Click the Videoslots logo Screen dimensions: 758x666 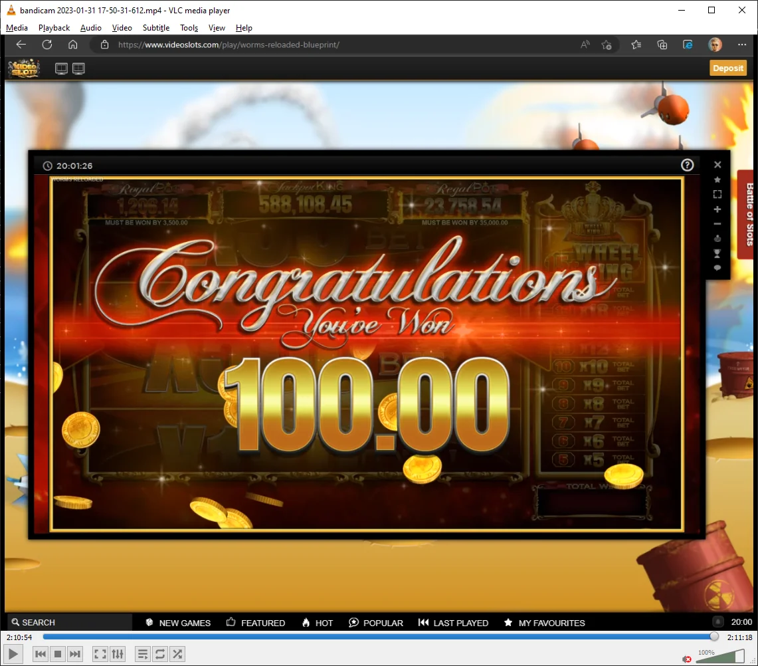[24, 68]
